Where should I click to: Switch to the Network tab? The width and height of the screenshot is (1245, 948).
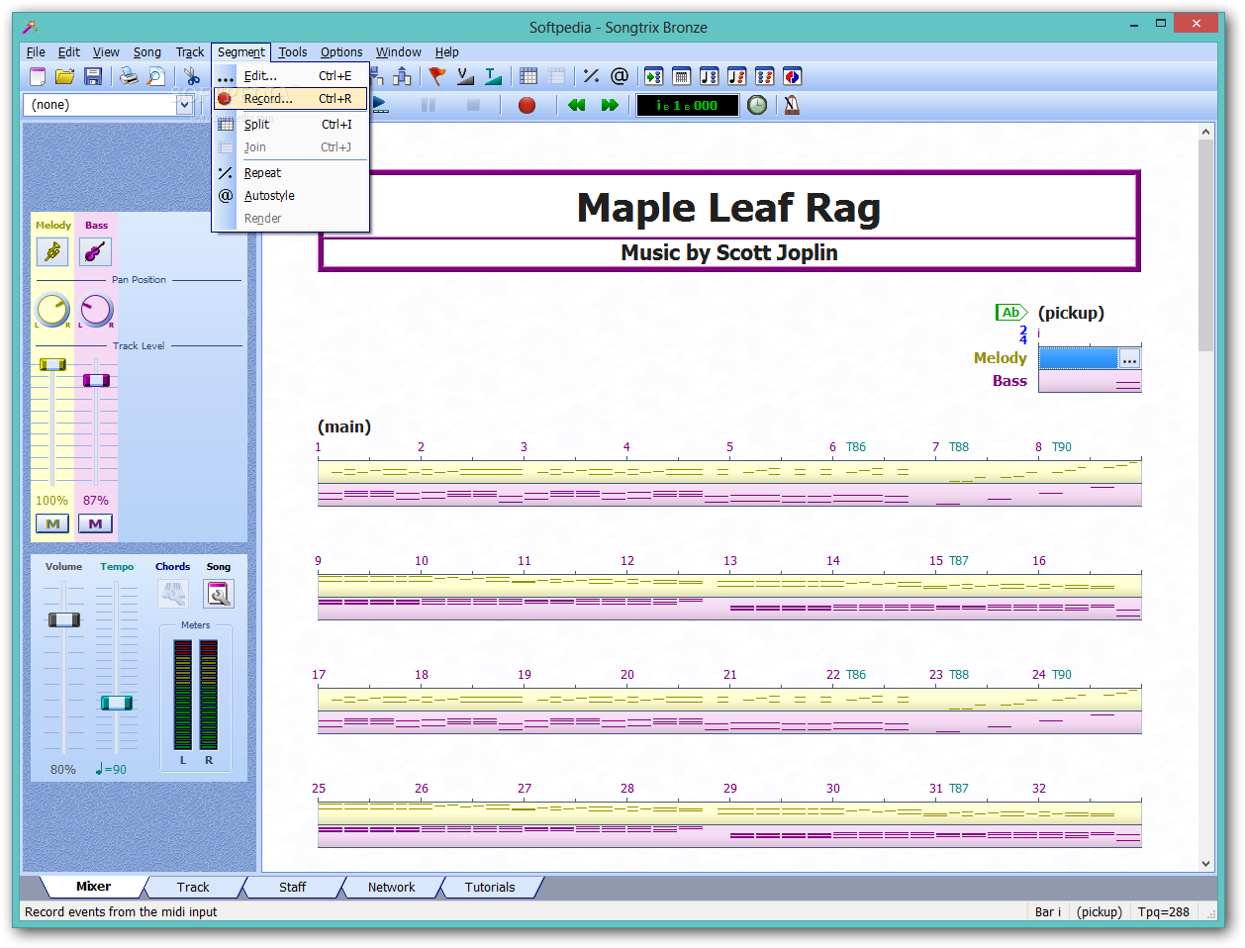pyautogui.click(x=392, y=887)
